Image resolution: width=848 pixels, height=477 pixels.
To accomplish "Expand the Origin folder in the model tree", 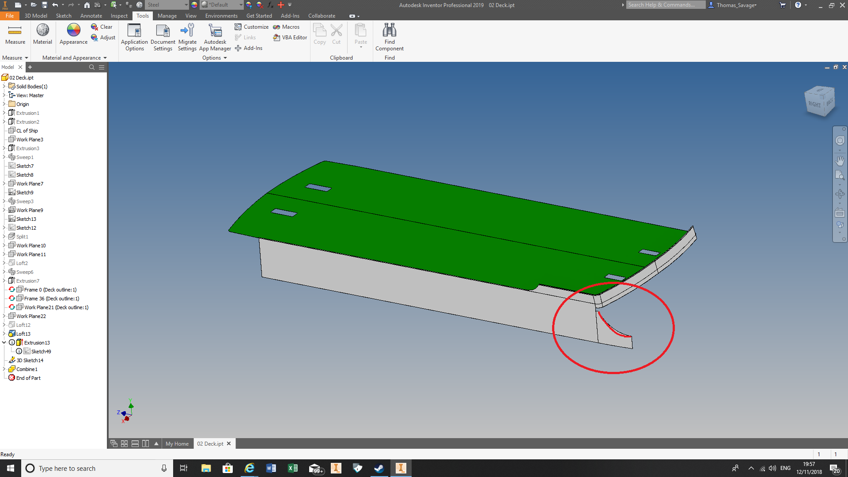I will [4, 104].
